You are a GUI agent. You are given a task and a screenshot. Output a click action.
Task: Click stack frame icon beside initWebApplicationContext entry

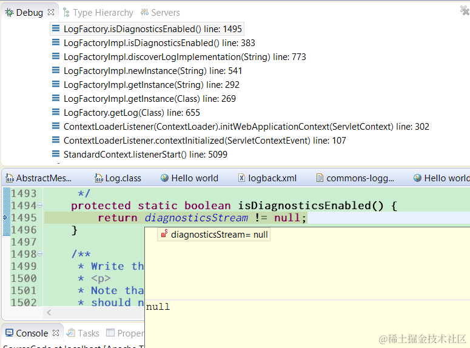click(56, 126)
